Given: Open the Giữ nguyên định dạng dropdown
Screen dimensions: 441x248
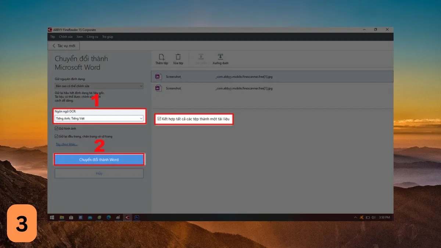Looking at the screenshot, I should click(141, 86).
